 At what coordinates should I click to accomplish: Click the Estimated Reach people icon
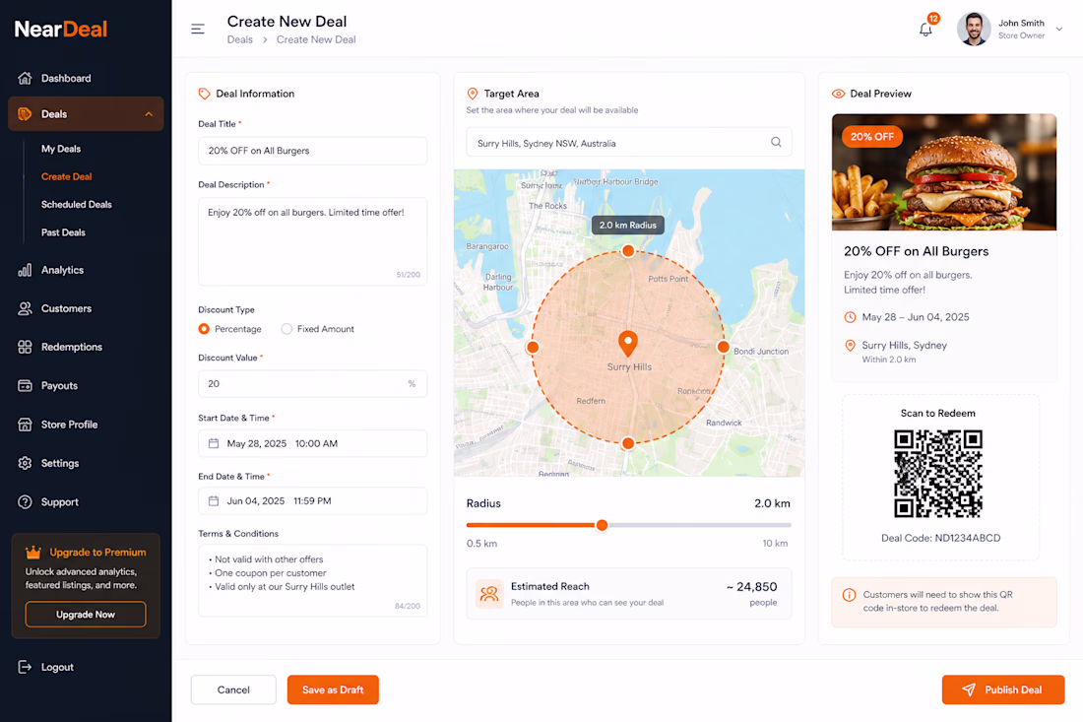point(489,594)
